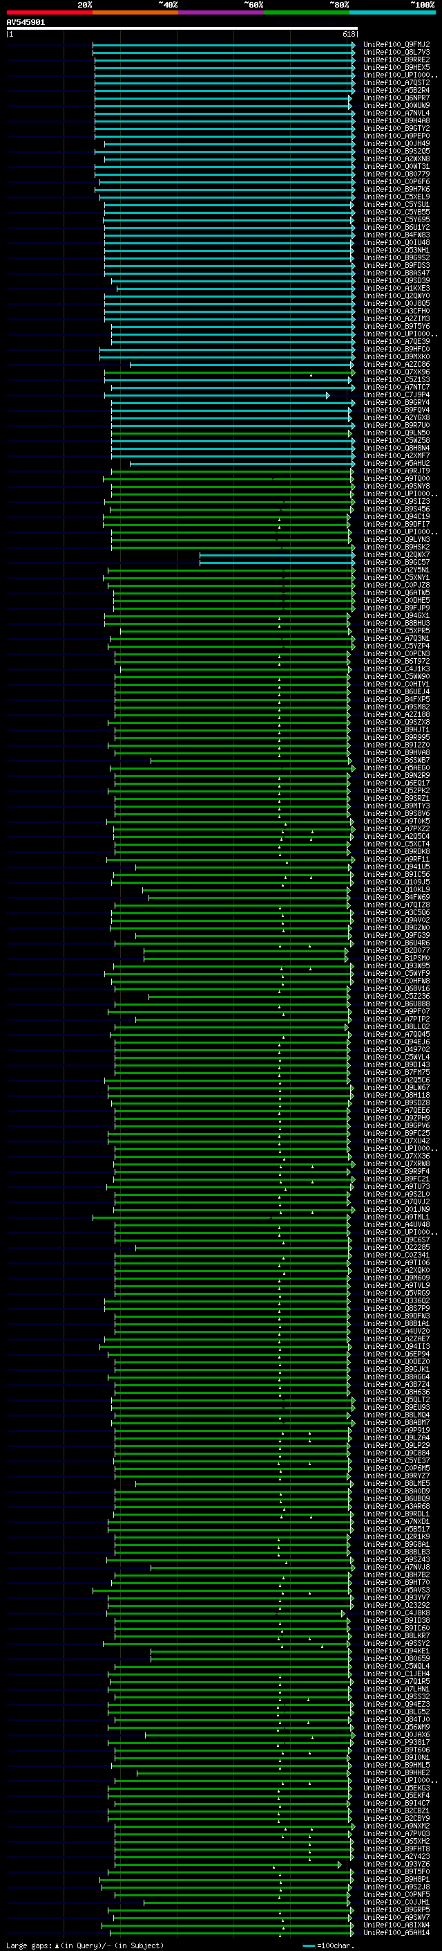This screenshot has width=442, height=1951.
Task: Select the UniRef100_A9PEP0 label
Action: pyautogui.click(x=396, y=136)
